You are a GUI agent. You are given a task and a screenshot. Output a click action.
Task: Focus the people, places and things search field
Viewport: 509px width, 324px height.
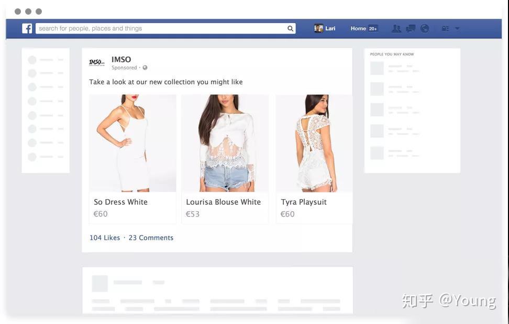pos(165,29)
